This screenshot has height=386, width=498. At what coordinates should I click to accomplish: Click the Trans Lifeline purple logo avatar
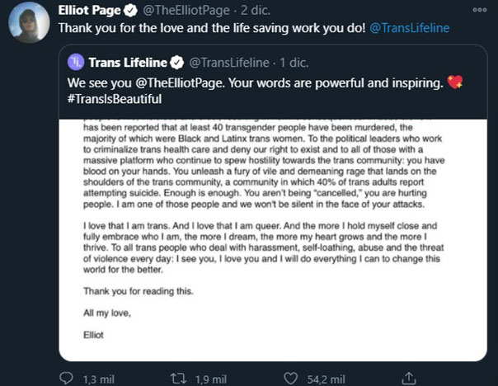(76, 62)
